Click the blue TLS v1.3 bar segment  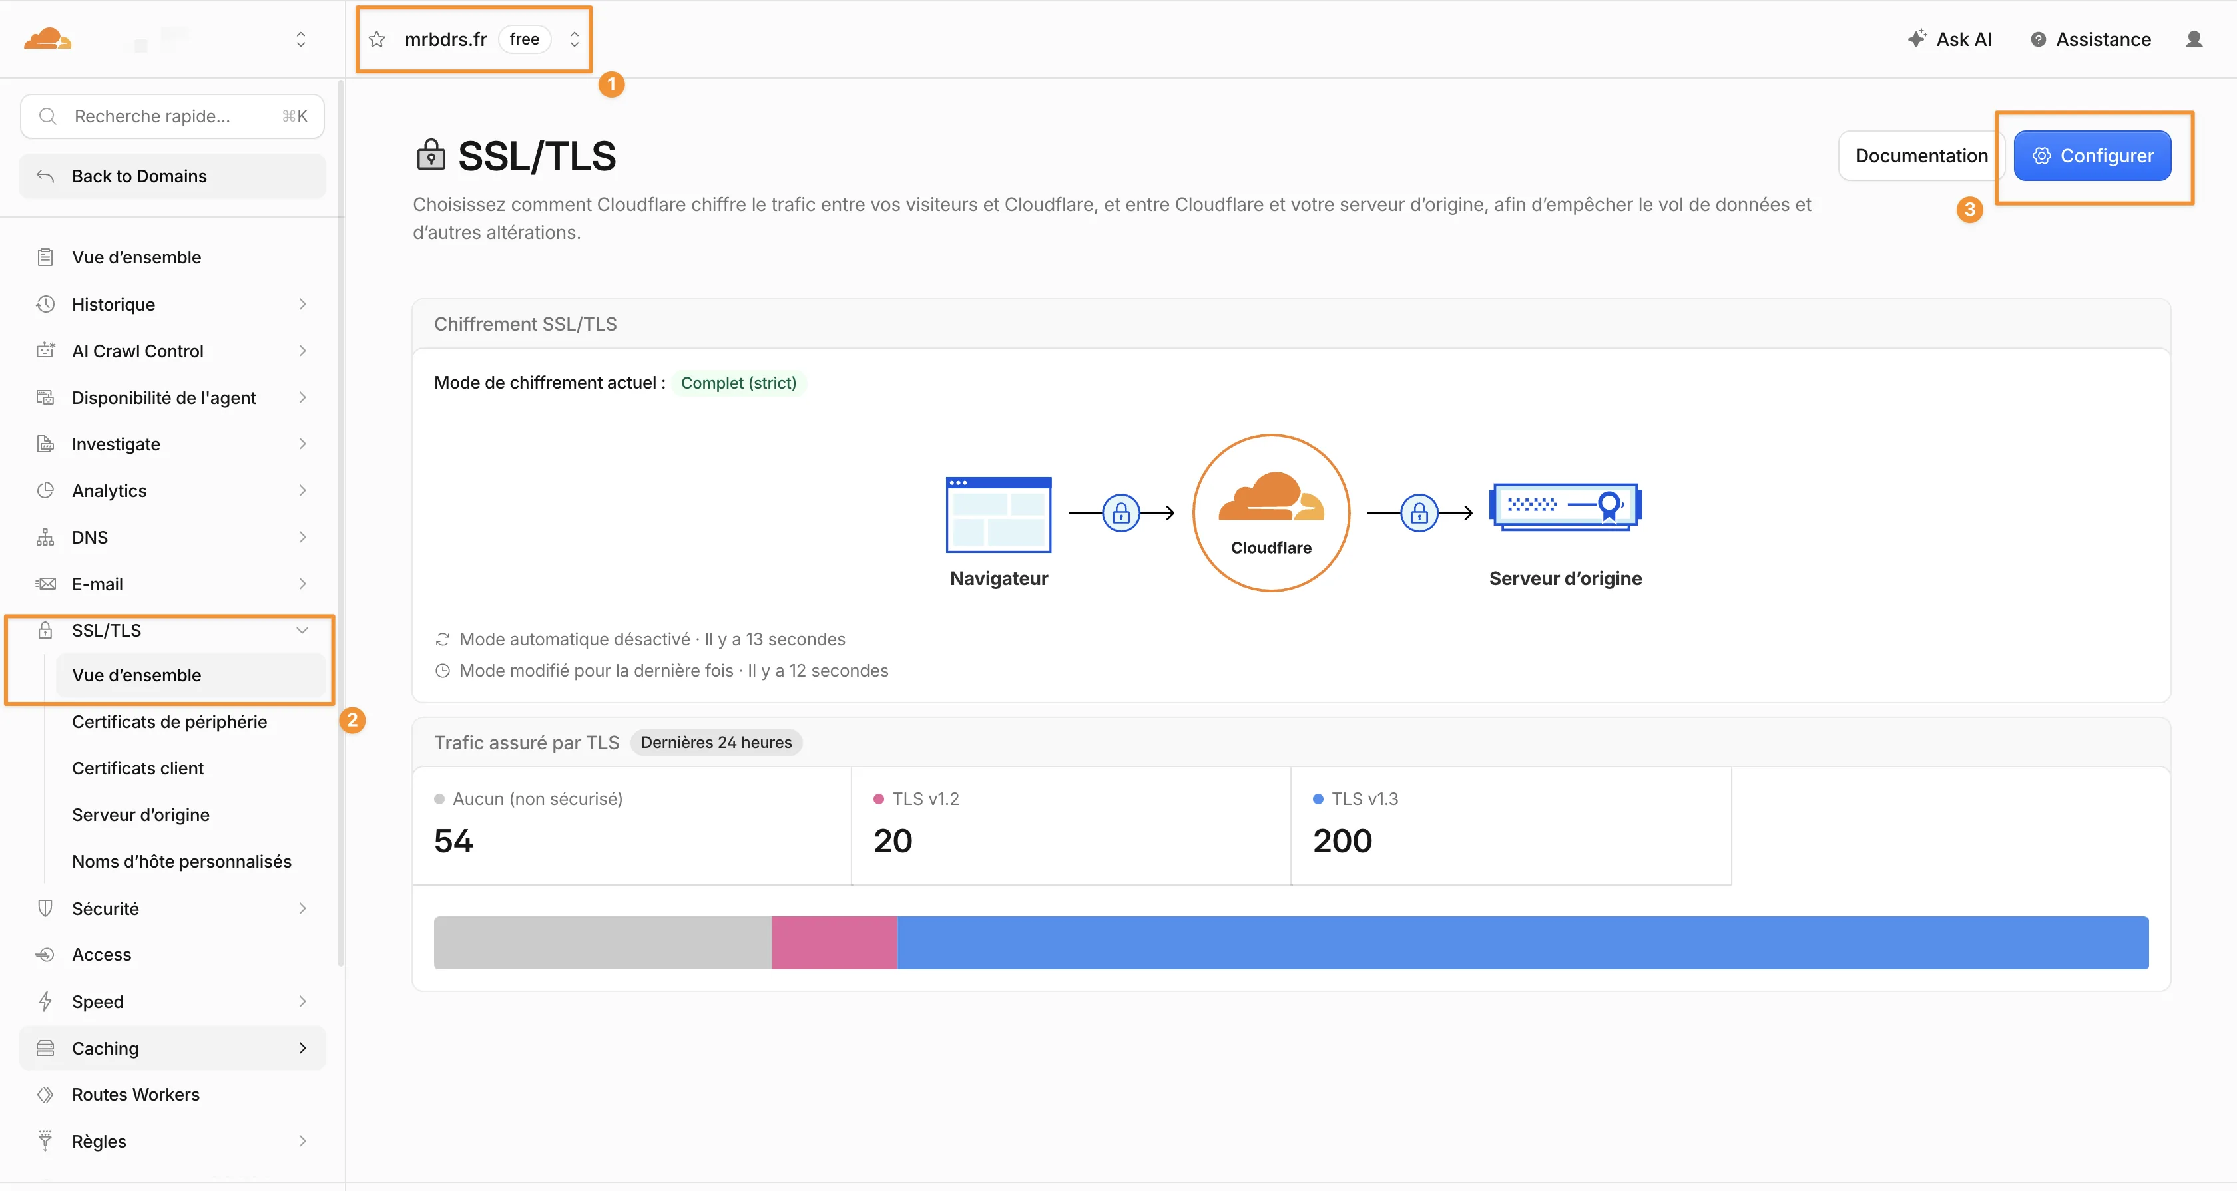point(1523,943)
